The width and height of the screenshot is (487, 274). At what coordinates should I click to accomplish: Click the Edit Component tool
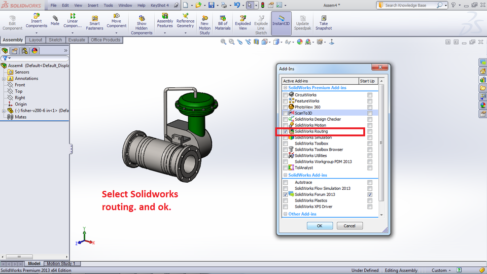(x=12, y=23)
